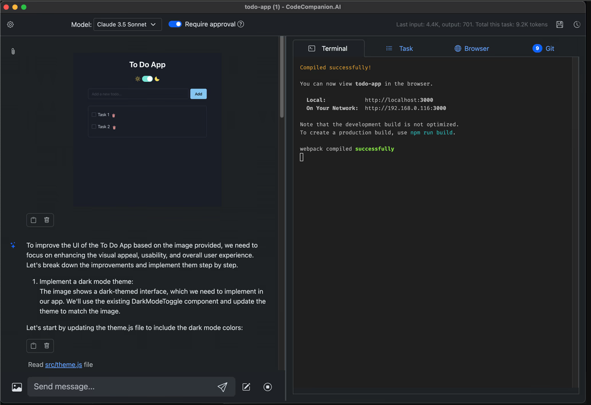
Task: Switch to the Task tab
Action: (x=400, y=49)
